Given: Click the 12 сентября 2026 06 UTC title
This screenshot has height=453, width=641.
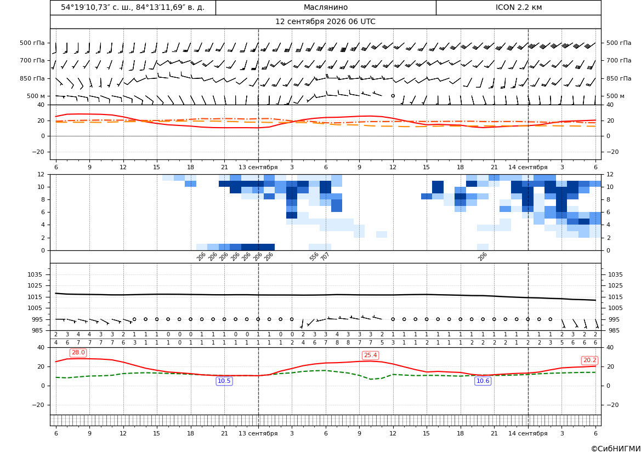Looking at the screenshot, I should click(x=325, y=22).
